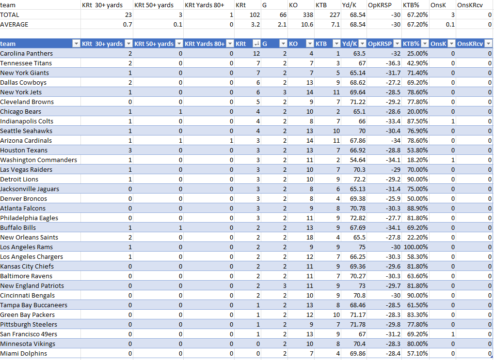494x360 pixels.
Task: Open the OnsK column filter dropdown
Action: pos(451,44)
